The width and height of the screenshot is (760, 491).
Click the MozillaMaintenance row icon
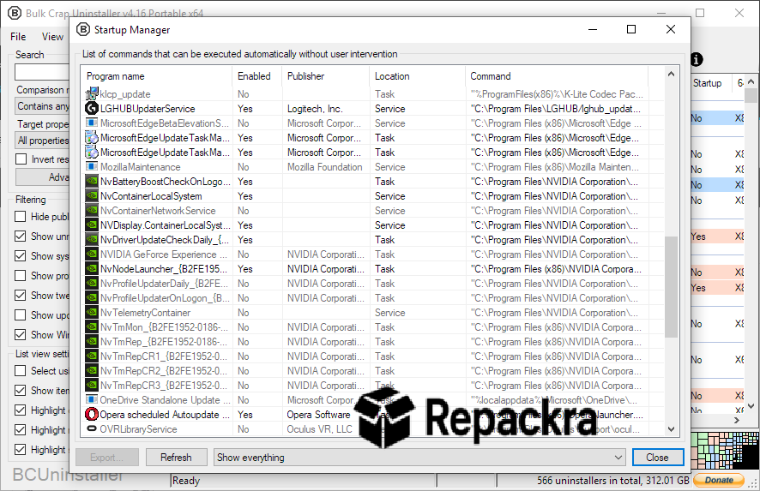(x=92, y=166)
